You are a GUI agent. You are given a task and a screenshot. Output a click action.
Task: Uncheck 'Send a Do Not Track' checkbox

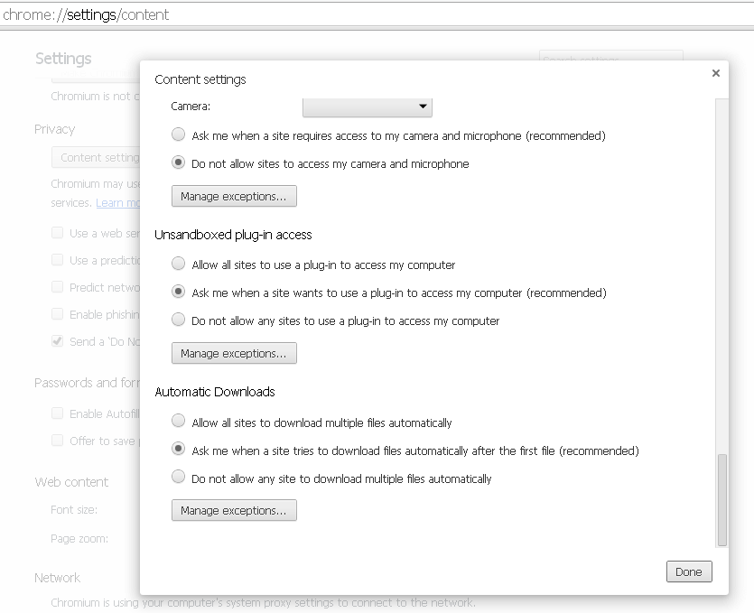pos(57,341)
